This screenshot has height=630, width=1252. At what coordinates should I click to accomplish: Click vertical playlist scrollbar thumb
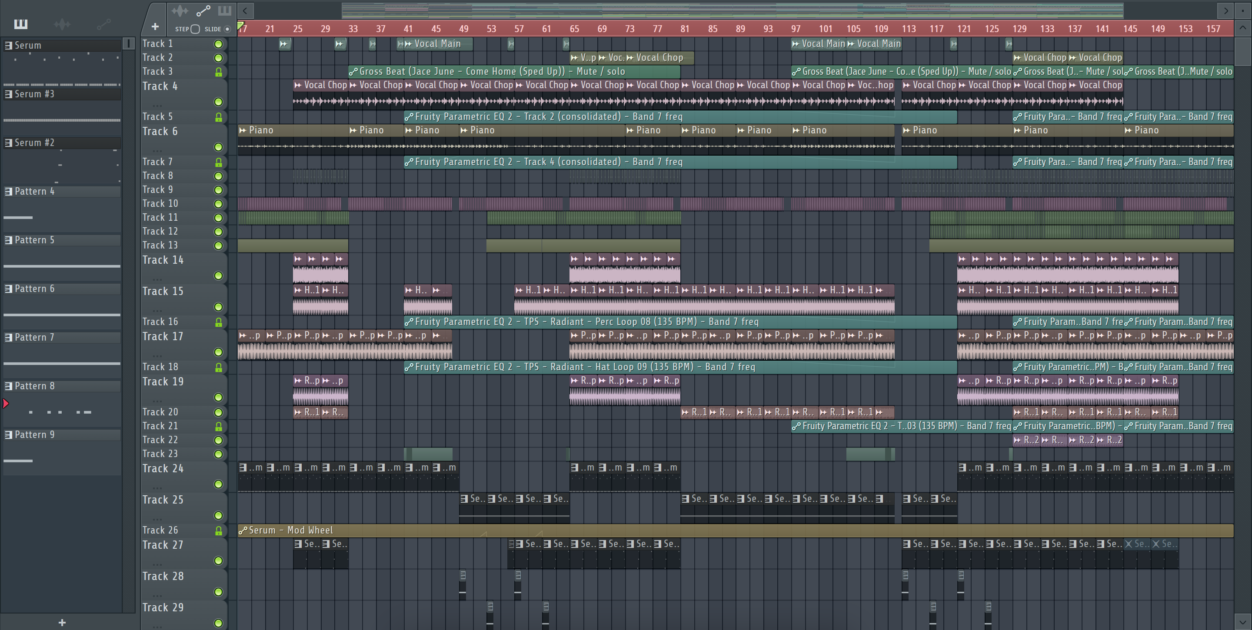pyautogui.click(x=1243, y=52)
